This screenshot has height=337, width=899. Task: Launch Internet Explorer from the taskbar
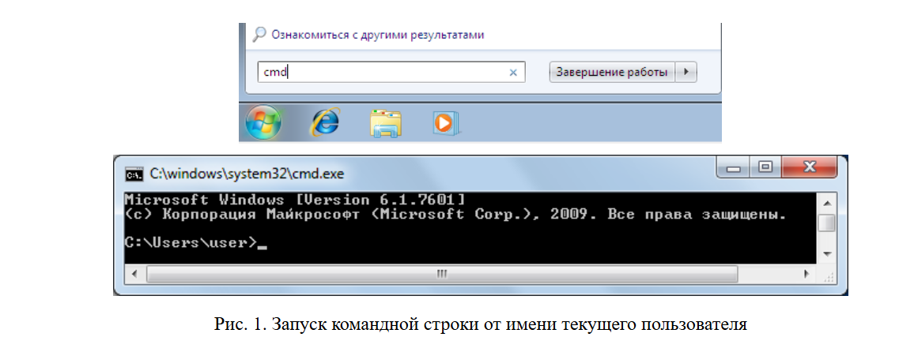(x=324, y=122)
